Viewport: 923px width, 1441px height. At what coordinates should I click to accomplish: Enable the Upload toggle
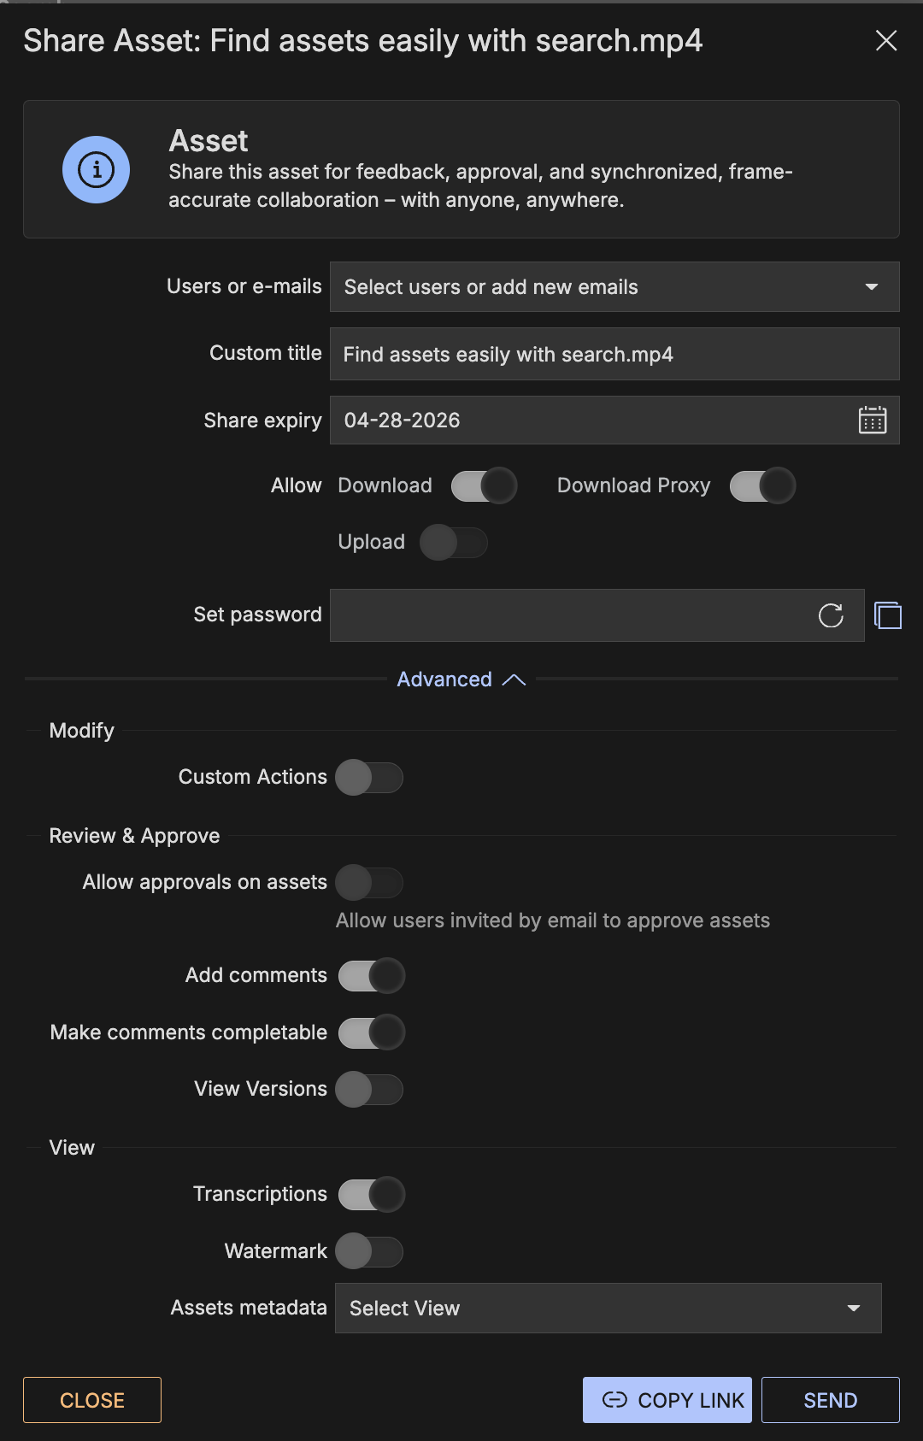tap(454, 543)
